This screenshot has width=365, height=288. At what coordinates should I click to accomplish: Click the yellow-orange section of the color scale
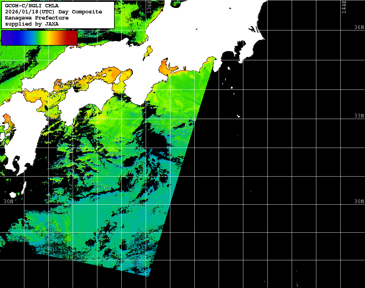point(53,38)
